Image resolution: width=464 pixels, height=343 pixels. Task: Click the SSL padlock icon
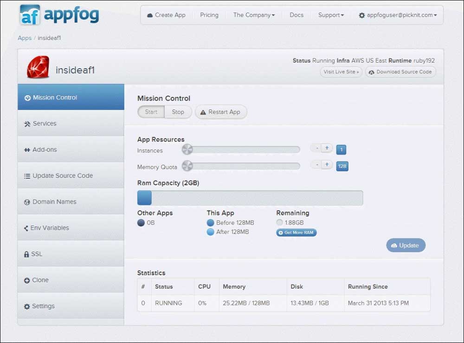[26, 254]
